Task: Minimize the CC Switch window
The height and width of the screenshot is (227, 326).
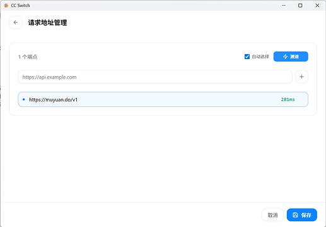Action: [x=284, y=6]
